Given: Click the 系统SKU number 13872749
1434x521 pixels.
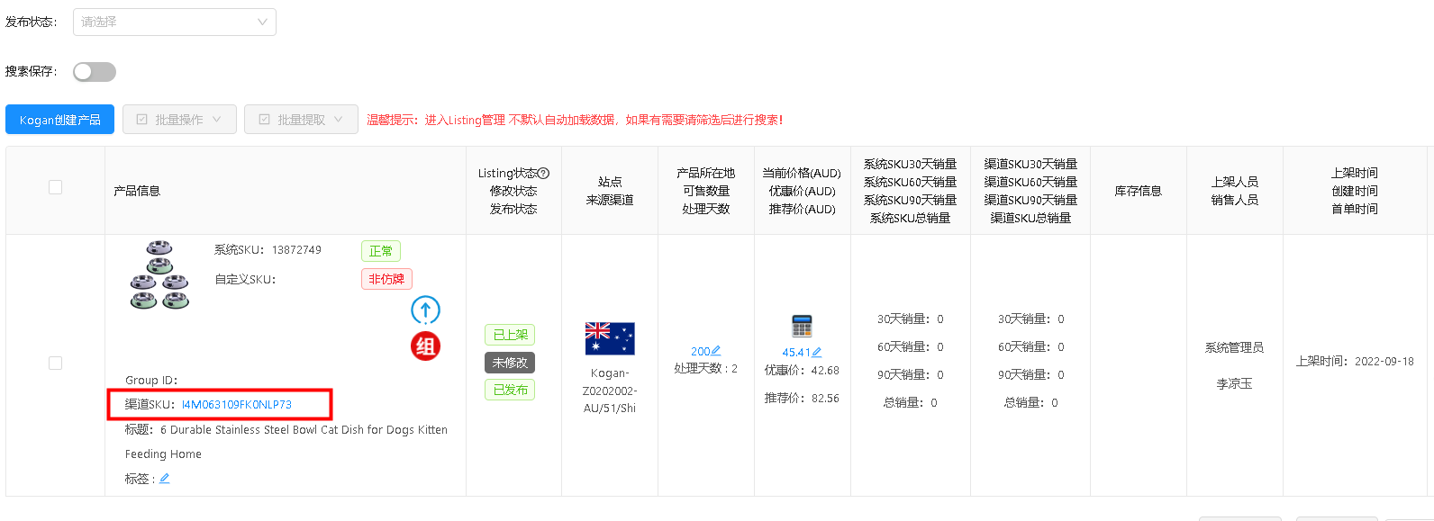Looking at the screenshot, I should (x=296, y=250).
